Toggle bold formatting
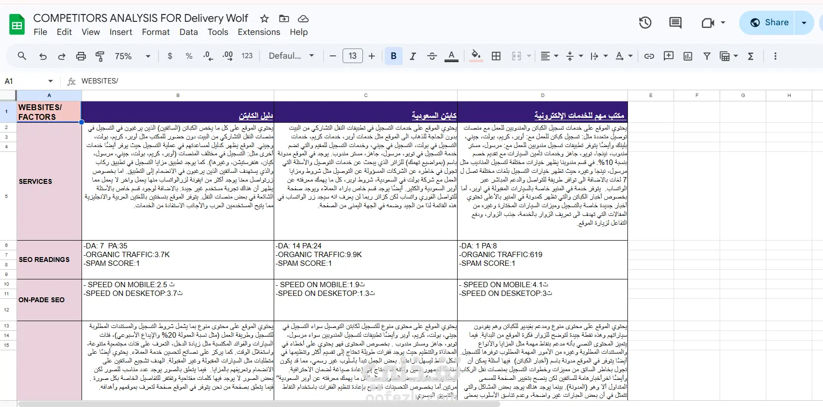This screenshot has height=407, width=823. (x=394, y=56)
